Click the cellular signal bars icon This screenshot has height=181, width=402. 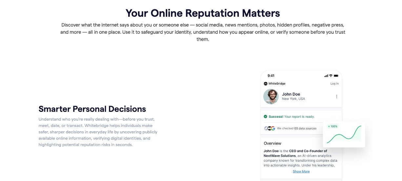pos(326,76)
